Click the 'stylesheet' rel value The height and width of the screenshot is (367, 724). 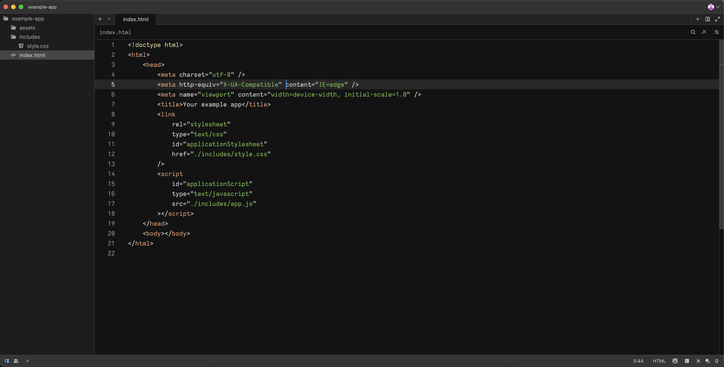point(209,124)
